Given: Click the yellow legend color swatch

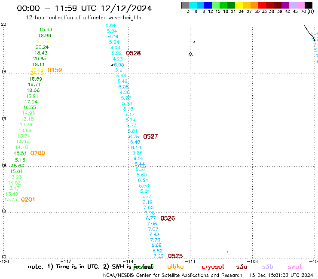Looking at the screenshot, I should pyautogui.click(x=239, y=5).
